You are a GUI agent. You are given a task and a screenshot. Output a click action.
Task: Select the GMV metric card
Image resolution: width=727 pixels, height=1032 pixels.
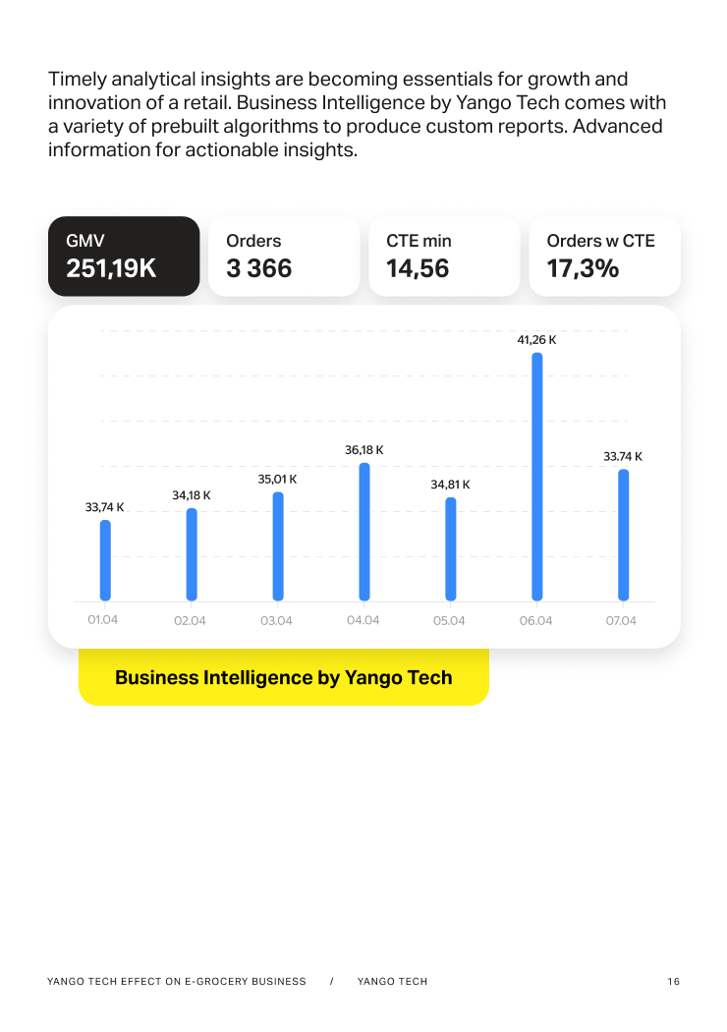[124, 257]
